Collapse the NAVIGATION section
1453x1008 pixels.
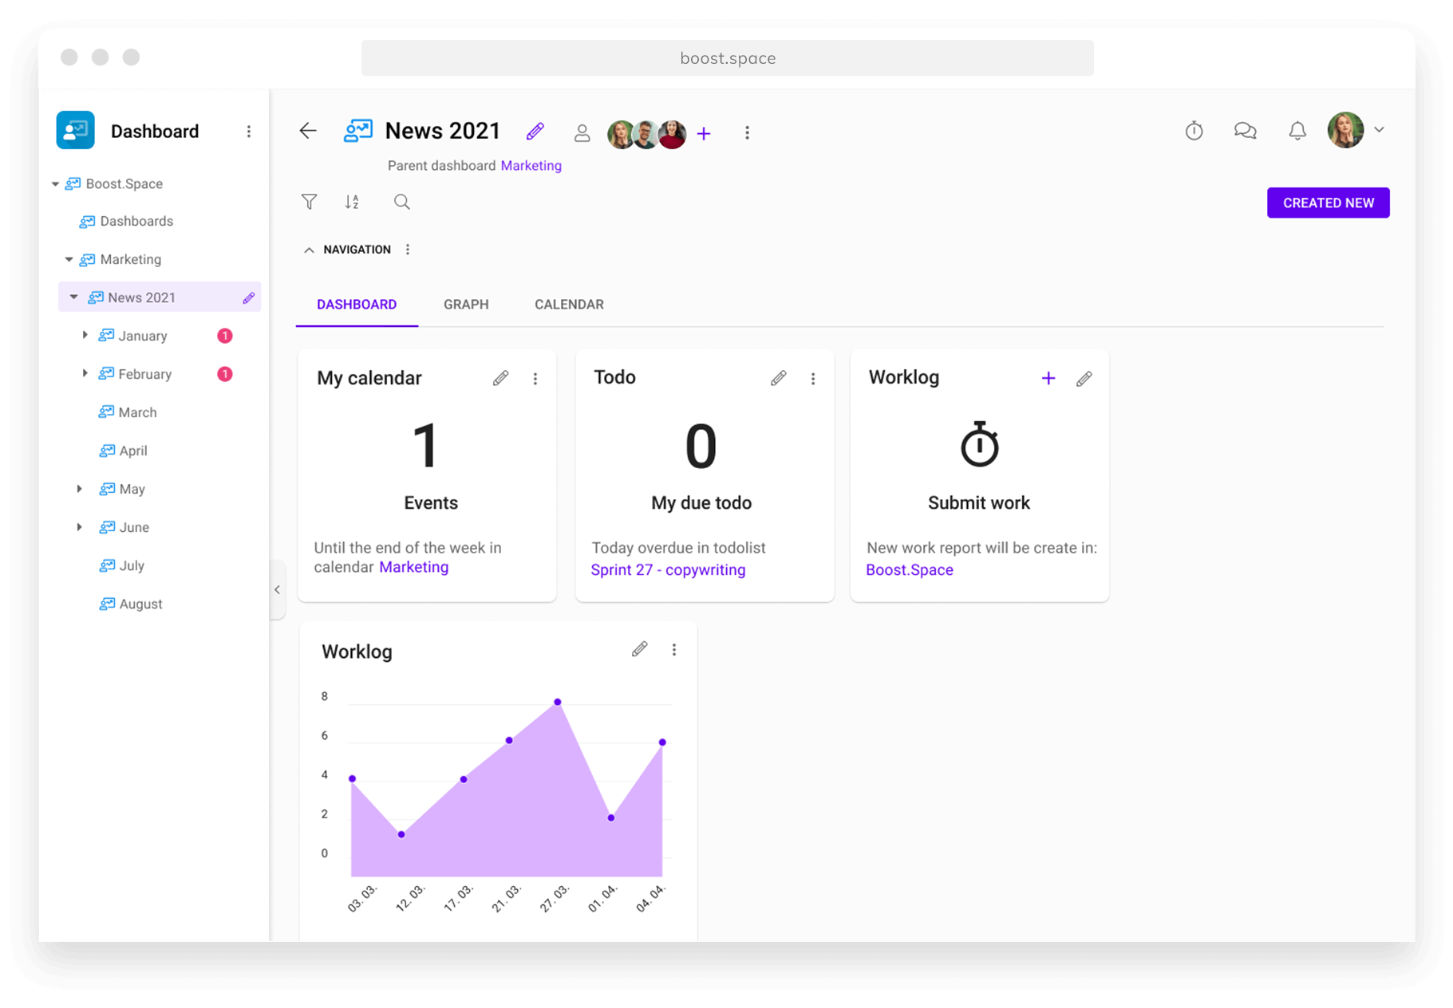click(x=310, y=249)
